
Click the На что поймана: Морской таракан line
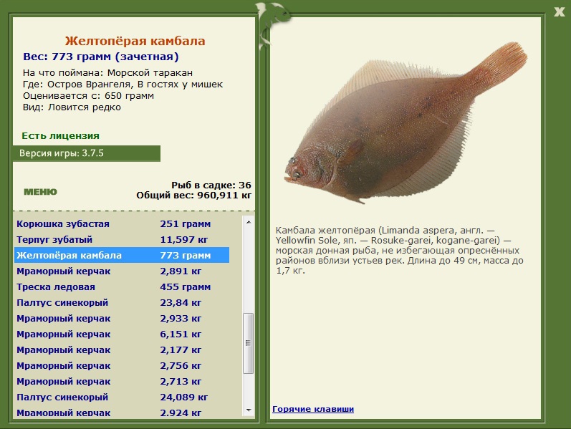[107, 73]
